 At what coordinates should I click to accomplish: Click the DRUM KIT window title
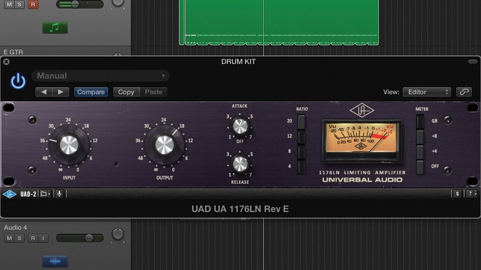coord(238,62)
